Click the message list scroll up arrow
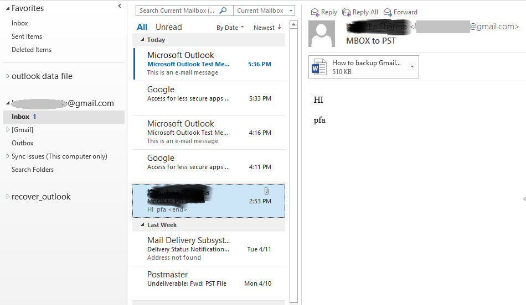Screen dimensions: 526x305 pyautogui.click(x=294, y=25)
